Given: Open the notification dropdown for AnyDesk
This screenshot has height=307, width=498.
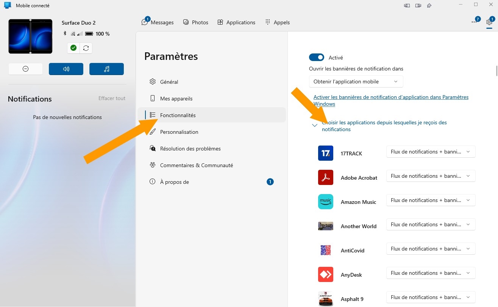Looking at the screenshot, I should click(431, 273).
